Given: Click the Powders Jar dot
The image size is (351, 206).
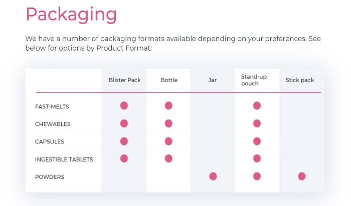Looking at the screenshot, I should pyautogui.click(x=213, y=176).
